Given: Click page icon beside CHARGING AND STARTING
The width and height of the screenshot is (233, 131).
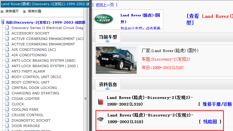Looking at the screenshot, I should (x=7, y=93).
